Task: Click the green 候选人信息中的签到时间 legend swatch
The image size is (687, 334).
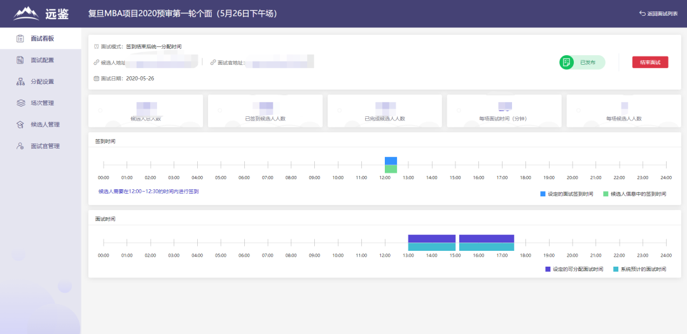Action: 606,194
